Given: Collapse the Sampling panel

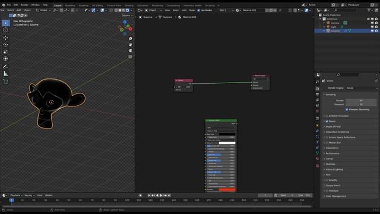Looking at the screenshot, I should 324,95.
